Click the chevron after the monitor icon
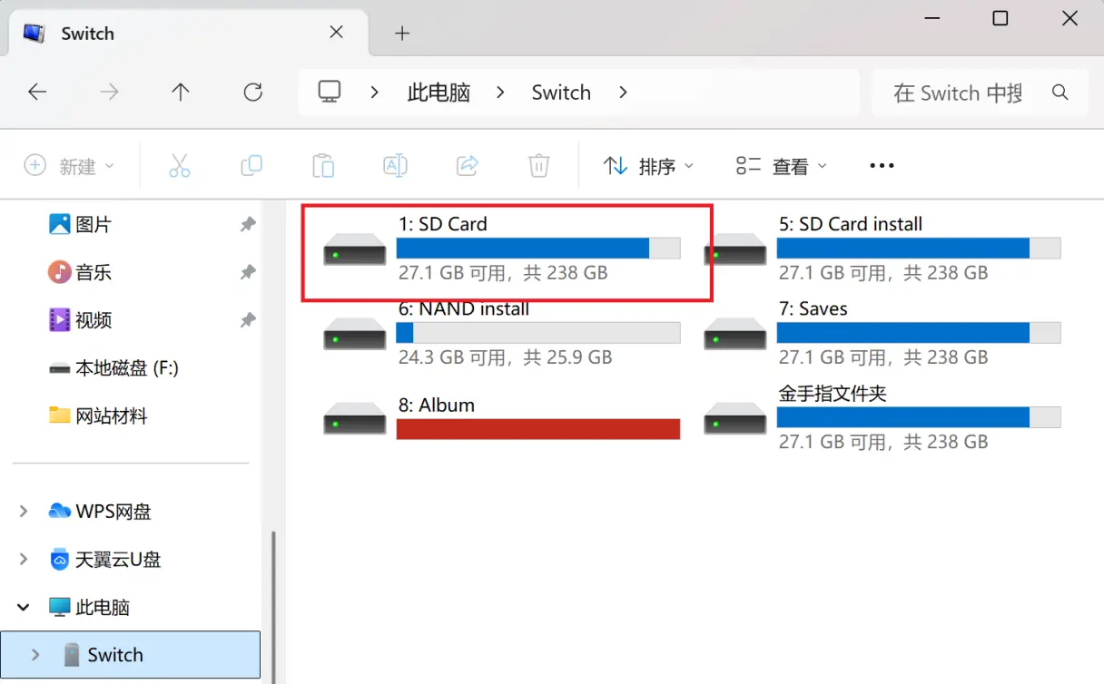Viewport: 1104px width, 684px height. click(x=375, y=93)
